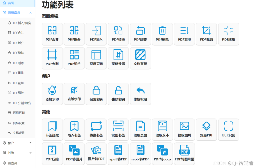This screenshot has height=168, width=256.
Task: Open the PDF转docx card
Action: (162, 154)
